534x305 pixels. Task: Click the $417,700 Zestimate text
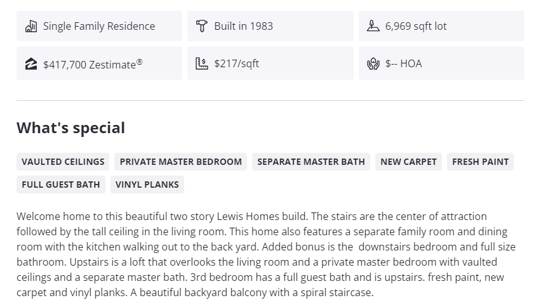[x=93, y=64]
